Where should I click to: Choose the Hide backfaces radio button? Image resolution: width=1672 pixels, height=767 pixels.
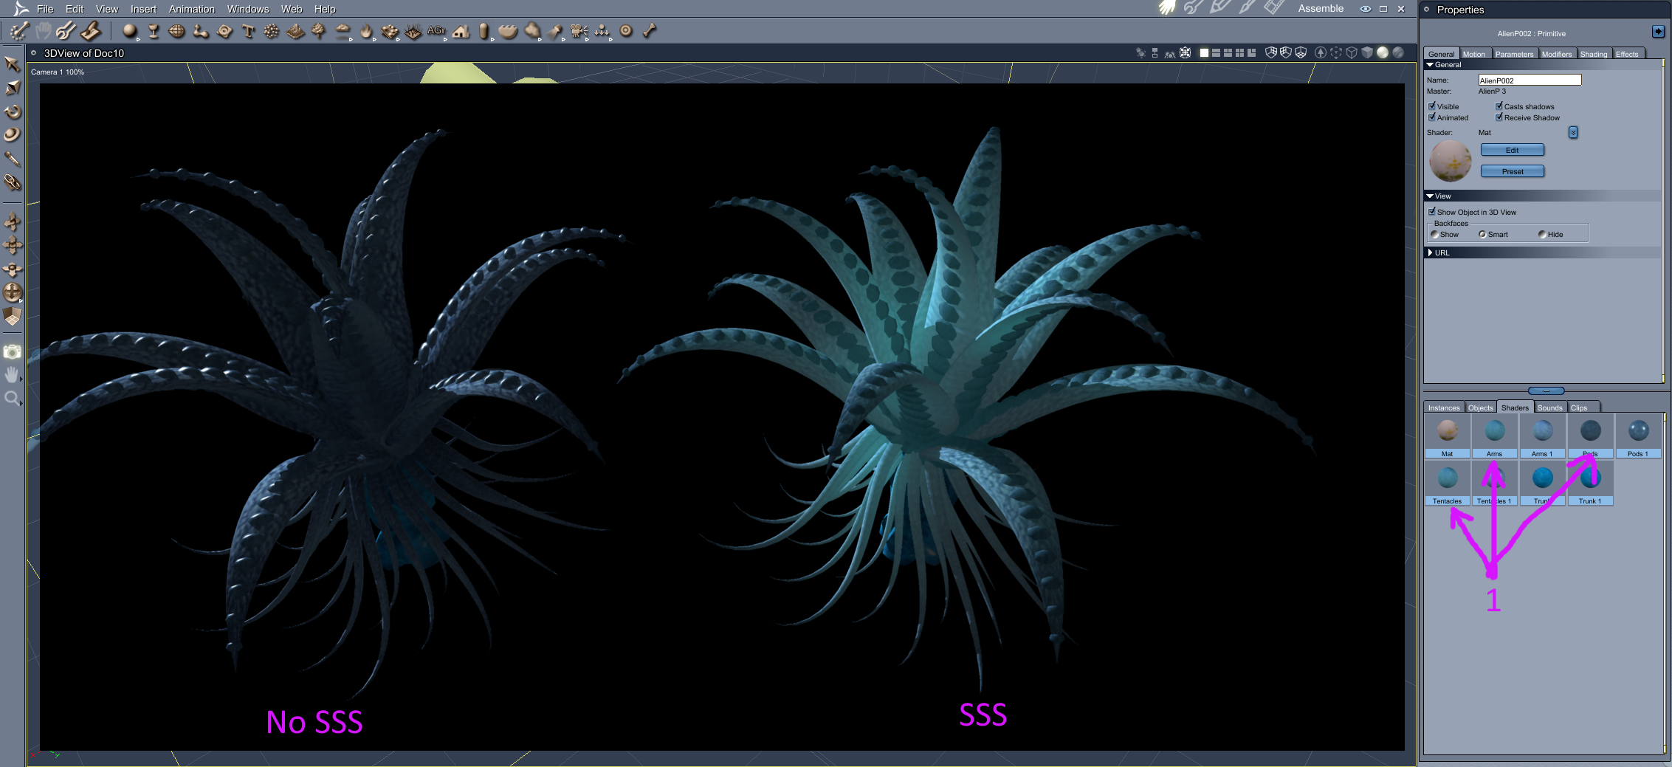point(1542,235)
